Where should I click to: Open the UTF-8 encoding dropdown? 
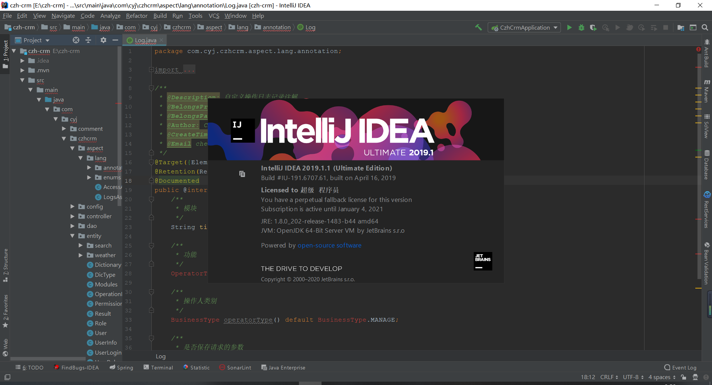633,377
